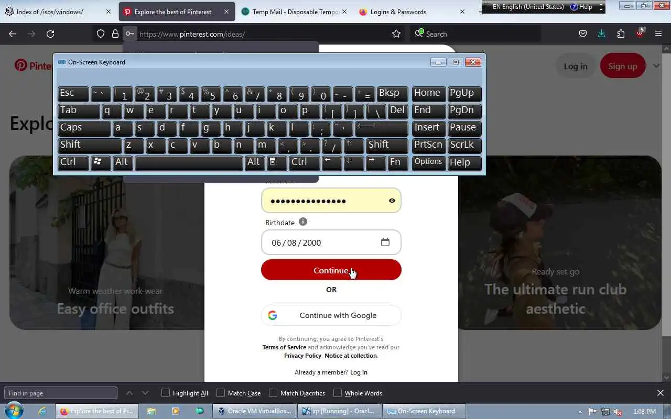This screenshot has height=419, width=671.
Task: Toggle the ScrLk key on keyboard
Action: (x=464, y=146)
